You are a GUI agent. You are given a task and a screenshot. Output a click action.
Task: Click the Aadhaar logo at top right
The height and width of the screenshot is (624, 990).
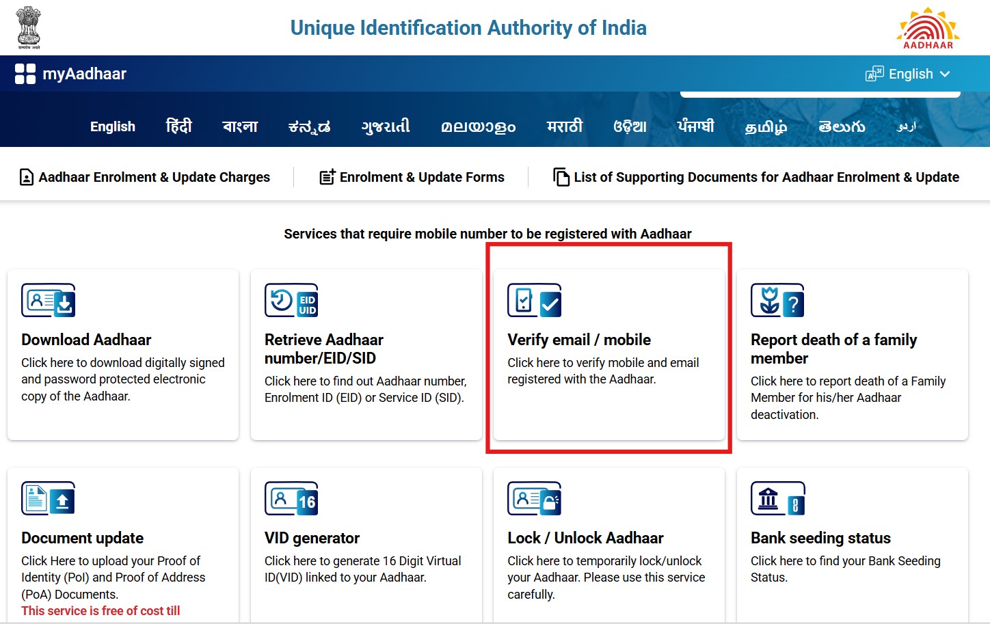926,27
